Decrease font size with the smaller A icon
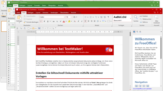163x91 pixels. 82,21
